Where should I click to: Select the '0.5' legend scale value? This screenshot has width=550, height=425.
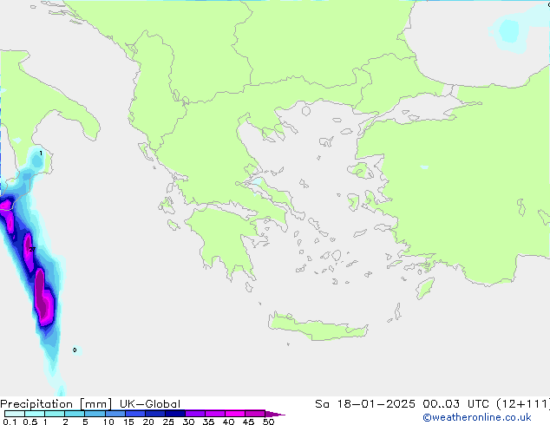30,422
